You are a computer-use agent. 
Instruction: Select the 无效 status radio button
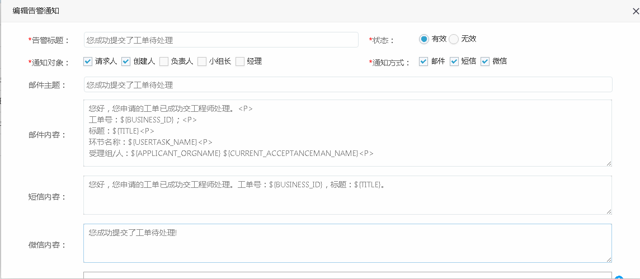tap(454, 39)
